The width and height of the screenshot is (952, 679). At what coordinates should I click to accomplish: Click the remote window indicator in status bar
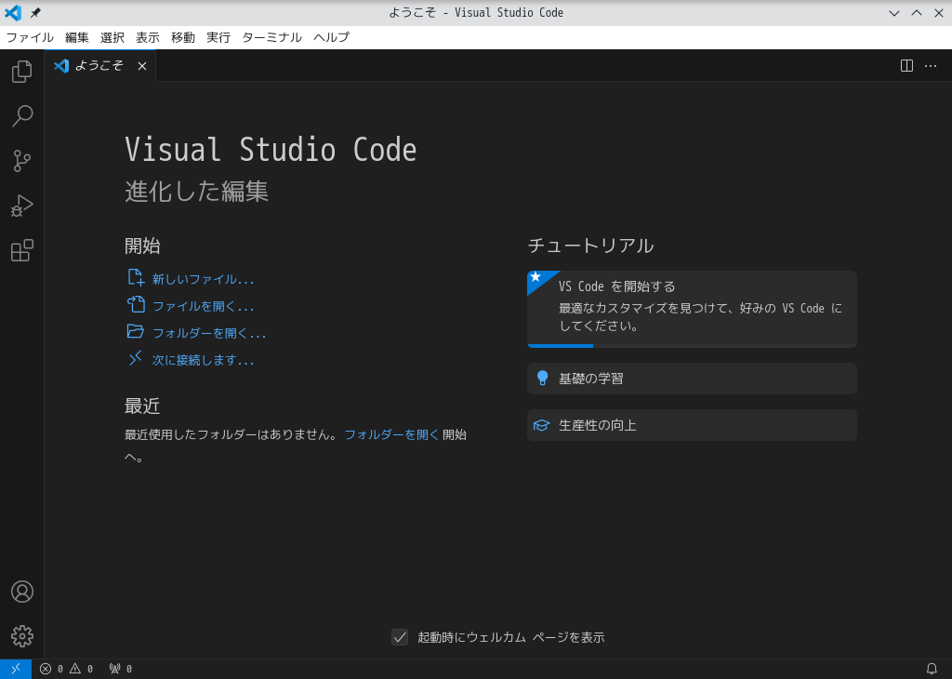[x=16, y=669]
